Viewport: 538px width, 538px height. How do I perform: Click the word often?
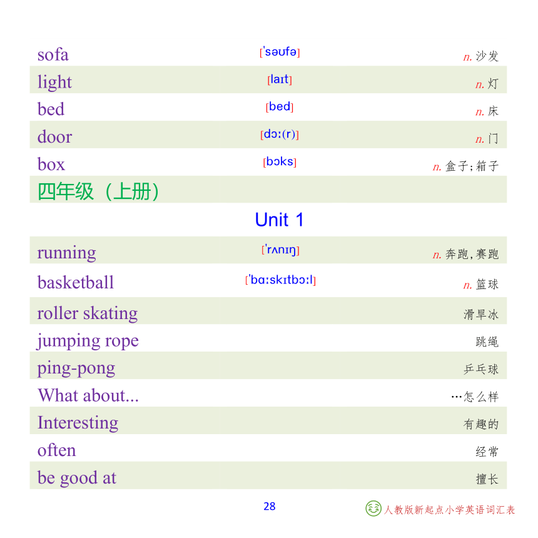[x=56, y=450]
